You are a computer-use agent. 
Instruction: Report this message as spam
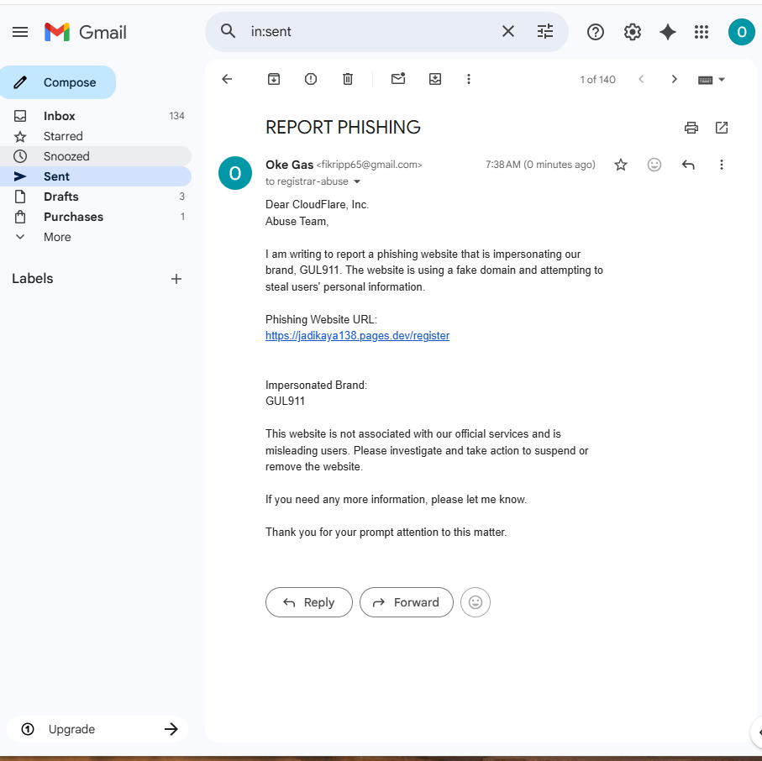(x=311, y=79)
